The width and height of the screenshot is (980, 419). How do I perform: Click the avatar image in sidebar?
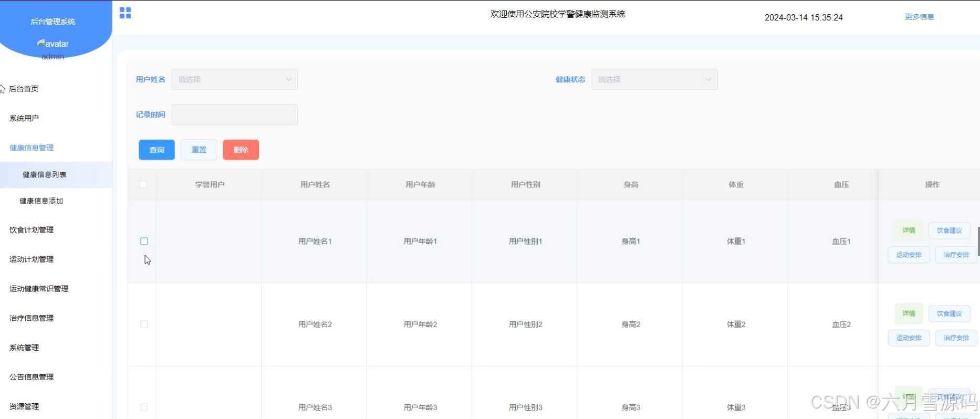tap(53, 44)
